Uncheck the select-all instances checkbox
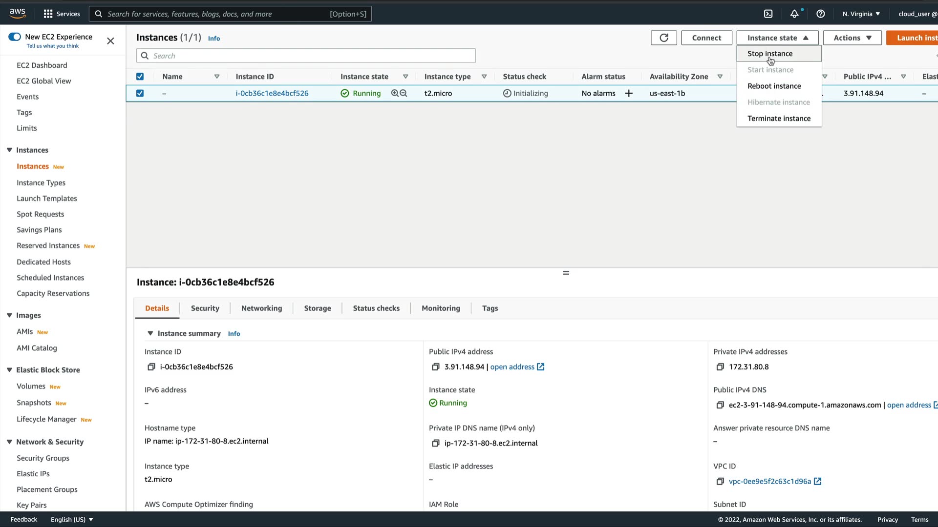Viewport: 938px width, 527px height. pos(140,77)
